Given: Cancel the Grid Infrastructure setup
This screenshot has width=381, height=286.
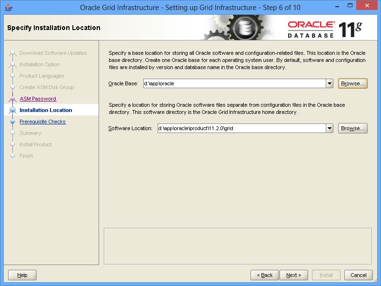Looking at the screenshot, I should tap(359, 275).
